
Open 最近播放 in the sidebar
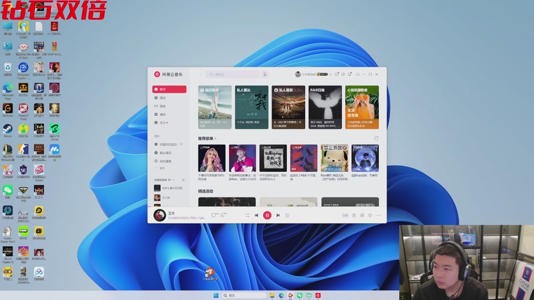(170, 153)
